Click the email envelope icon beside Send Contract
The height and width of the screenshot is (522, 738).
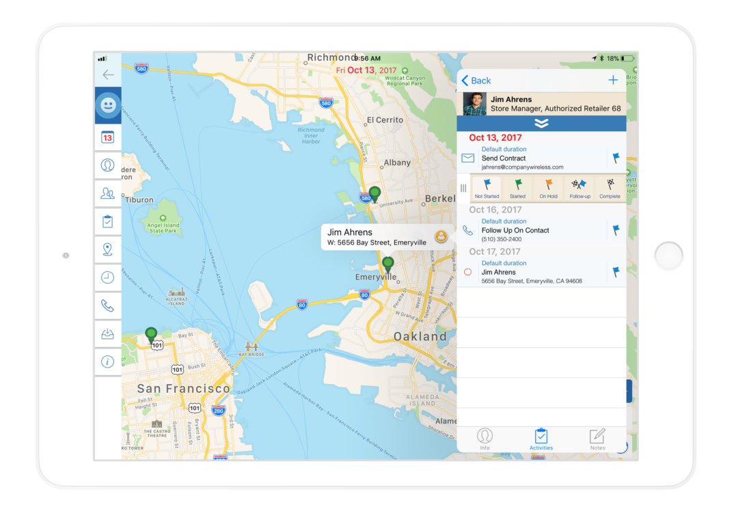click(x=467, y=158)
